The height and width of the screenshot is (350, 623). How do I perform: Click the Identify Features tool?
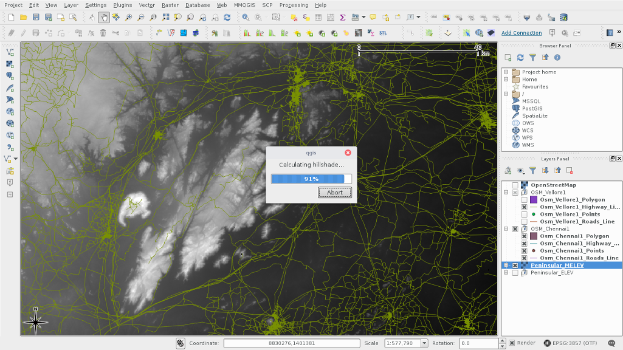[x=246, y=18]
